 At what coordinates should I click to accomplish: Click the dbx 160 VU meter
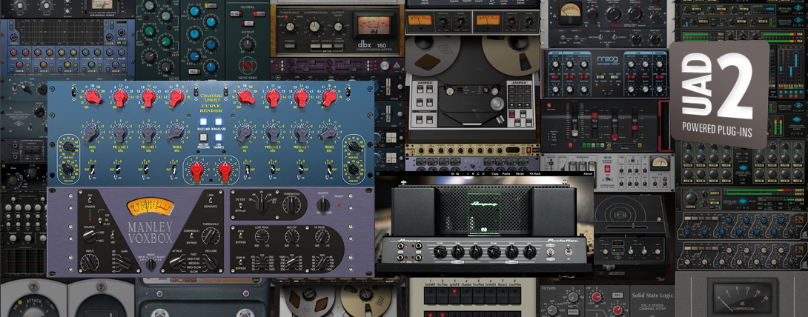[374, 25]
